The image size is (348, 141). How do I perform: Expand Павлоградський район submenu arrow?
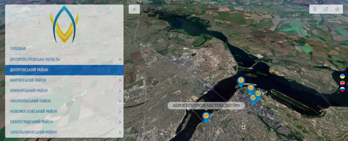tap(120, 122)
